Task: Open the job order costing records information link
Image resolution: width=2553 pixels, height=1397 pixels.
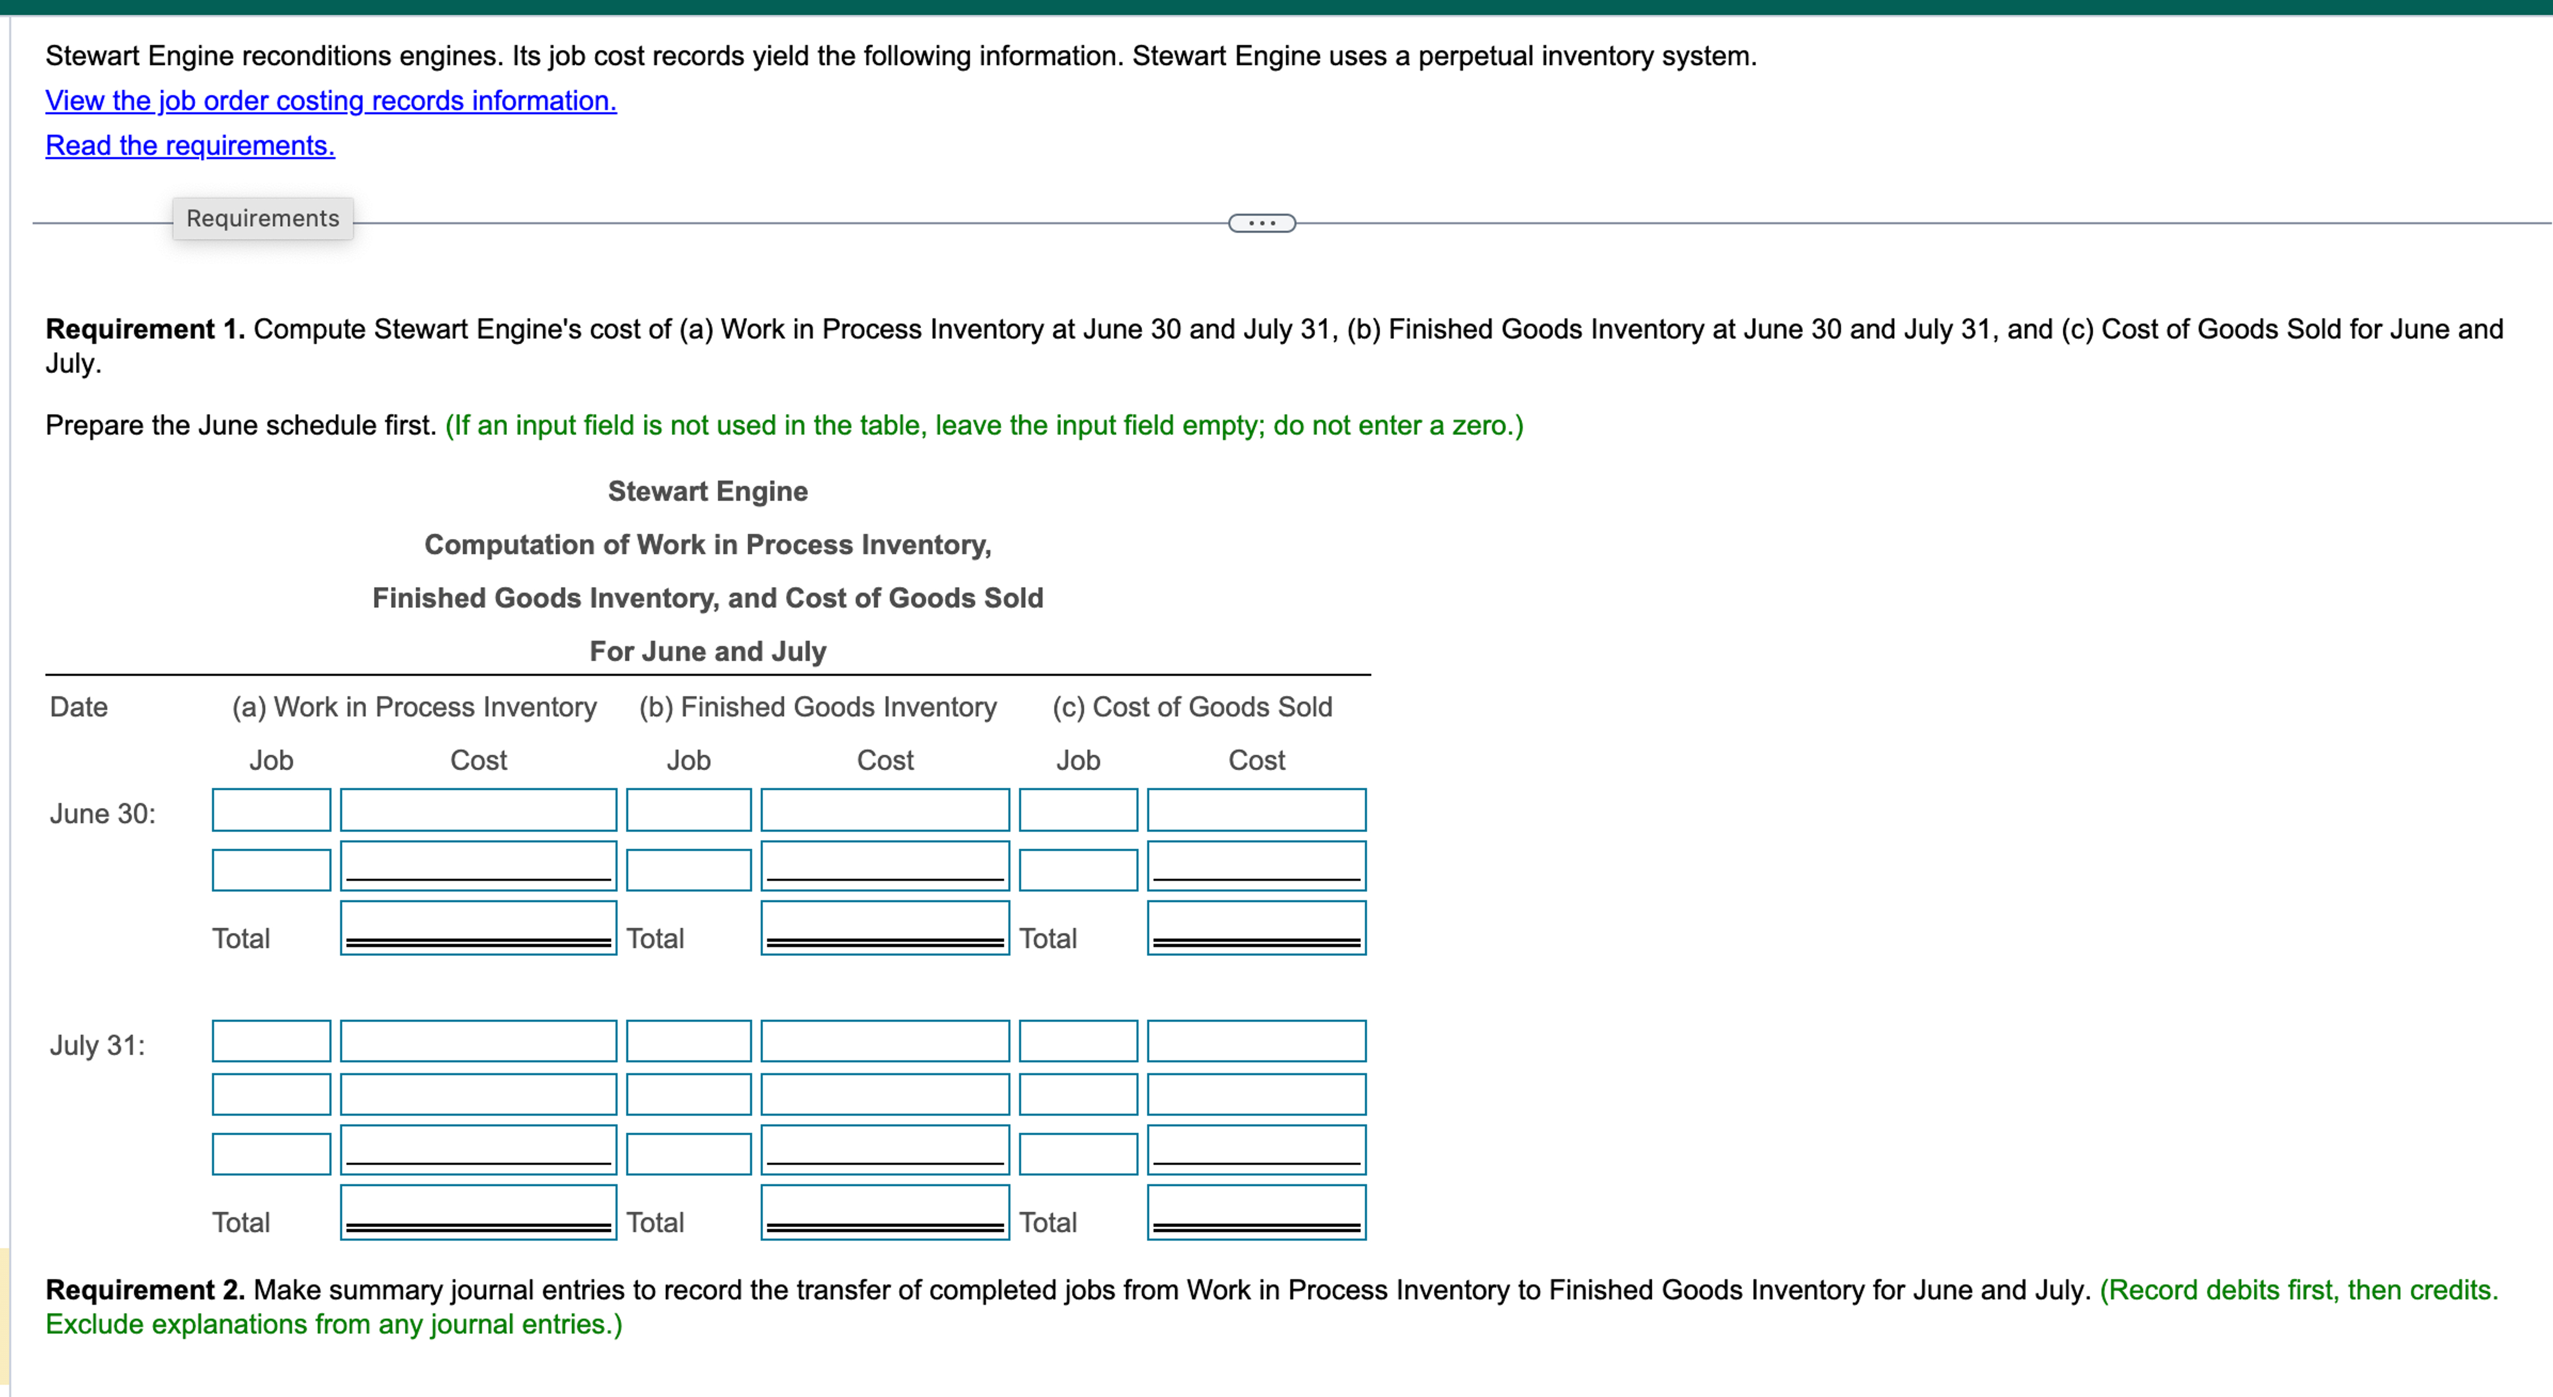Action: 331,100
